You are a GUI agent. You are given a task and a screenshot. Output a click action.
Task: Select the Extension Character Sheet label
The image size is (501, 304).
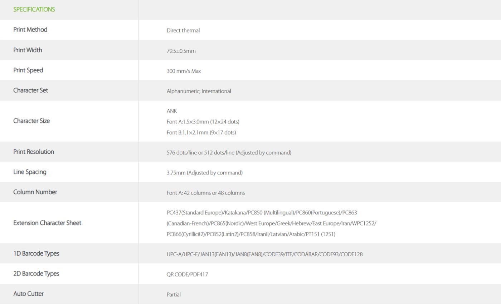47,223
